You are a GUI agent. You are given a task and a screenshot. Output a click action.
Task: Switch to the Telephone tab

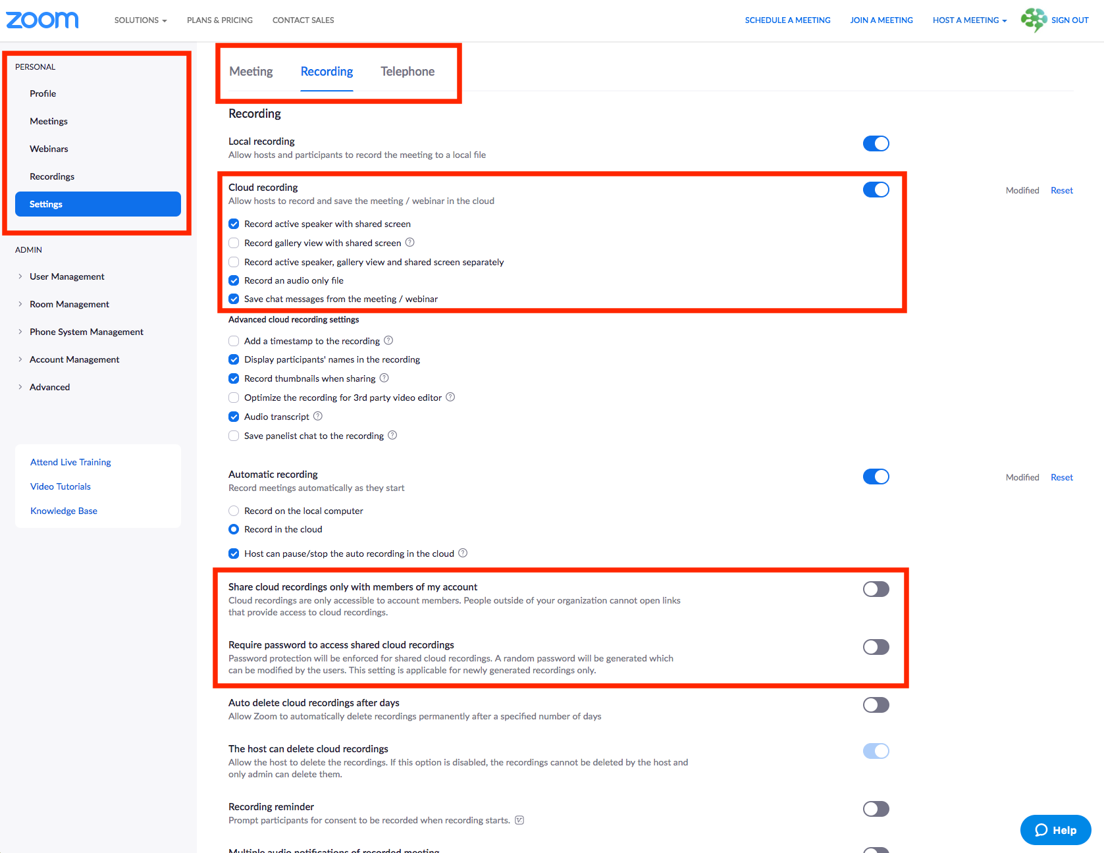coord(407,71)
